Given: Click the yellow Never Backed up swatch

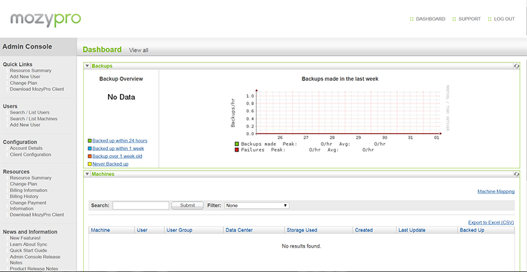Looking at the screenshot, I should click(90, 164).
